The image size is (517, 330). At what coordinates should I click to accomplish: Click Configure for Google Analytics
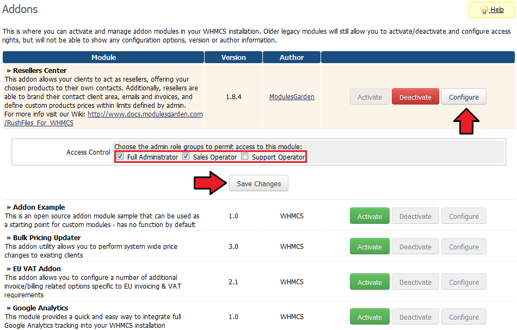click(x=464, y=317)
